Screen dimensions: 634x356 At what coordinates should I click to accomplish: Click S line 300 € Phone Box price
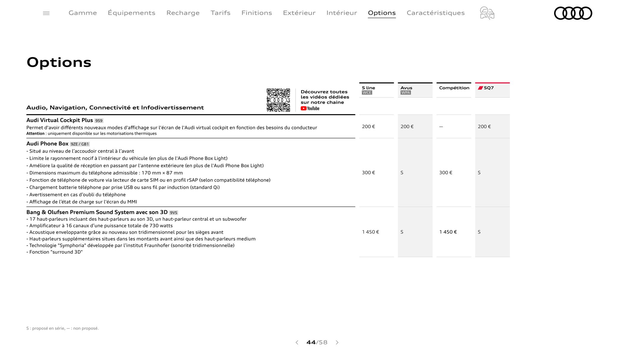point(368,173)
